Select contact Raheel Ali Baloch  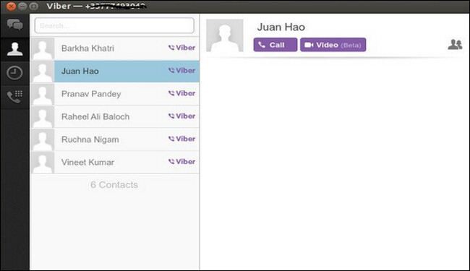(116, 116)
